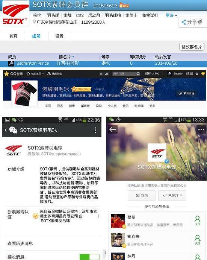Expand 新浪微博认证 details chevron
Screen dimensions: 207x260
coord(98,216)
